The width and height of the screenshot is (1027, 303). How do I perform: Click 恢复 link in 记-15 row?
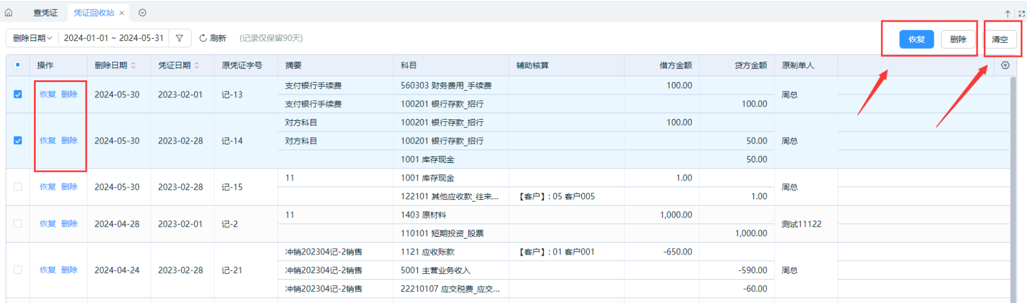[47, 187]
